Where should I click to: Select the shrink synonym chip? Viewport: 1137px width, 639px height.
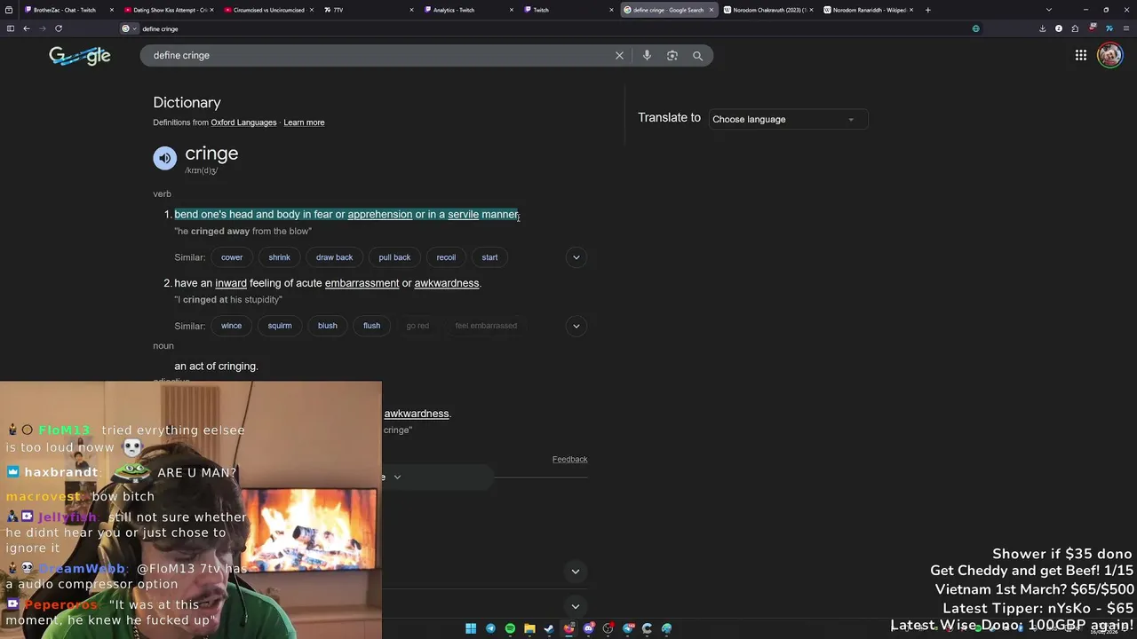click(x=280, y=257)
